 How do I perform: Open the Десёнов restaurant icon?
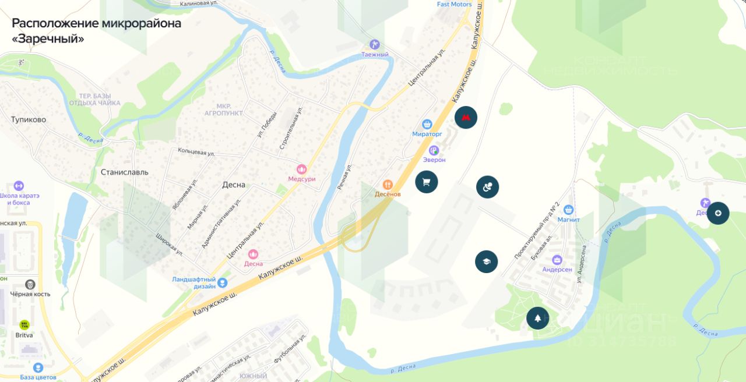(x=388, y=185)
